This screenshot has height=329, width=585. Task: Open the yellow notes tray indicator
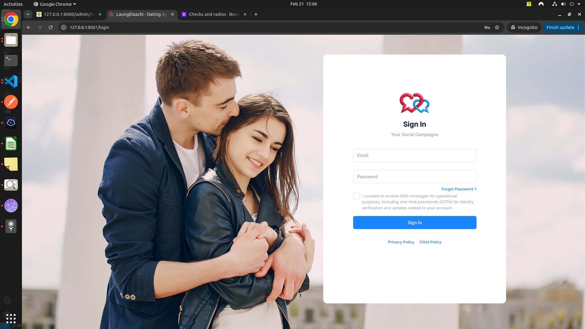[529, 4]
